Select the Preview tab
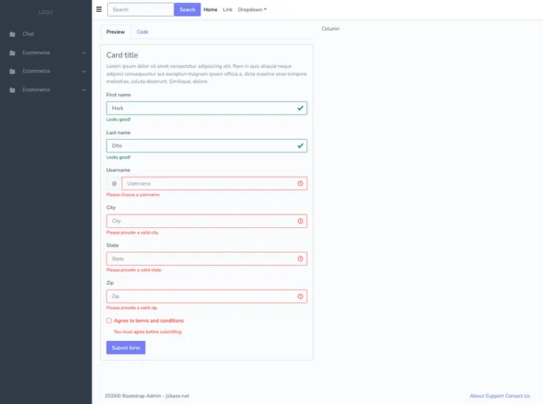This screenshot has height=404, width=543. pyautogui.click(x=115, y=32)
